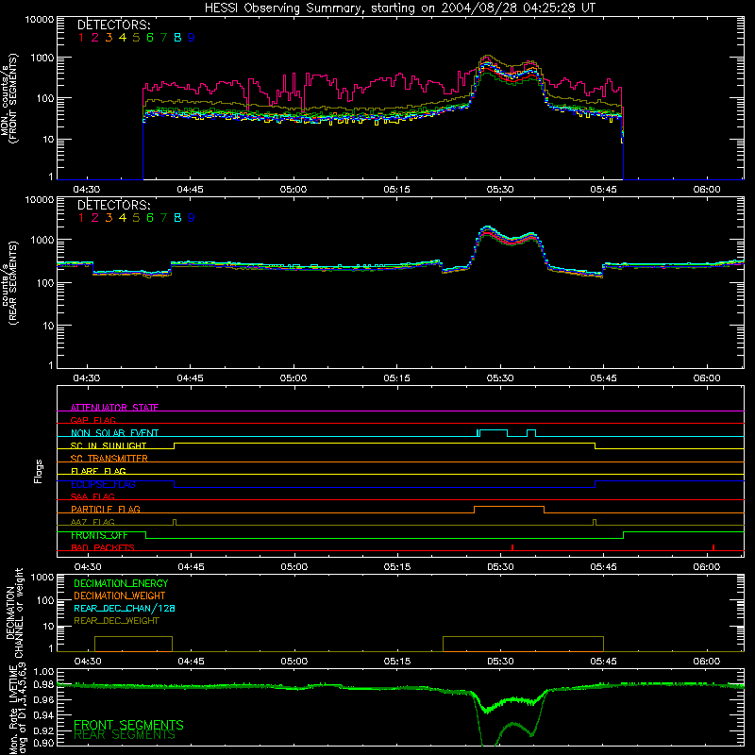Click the 10000 tick on front segments axis
Screen dimensions: 755x755
[x=40, y=20]
